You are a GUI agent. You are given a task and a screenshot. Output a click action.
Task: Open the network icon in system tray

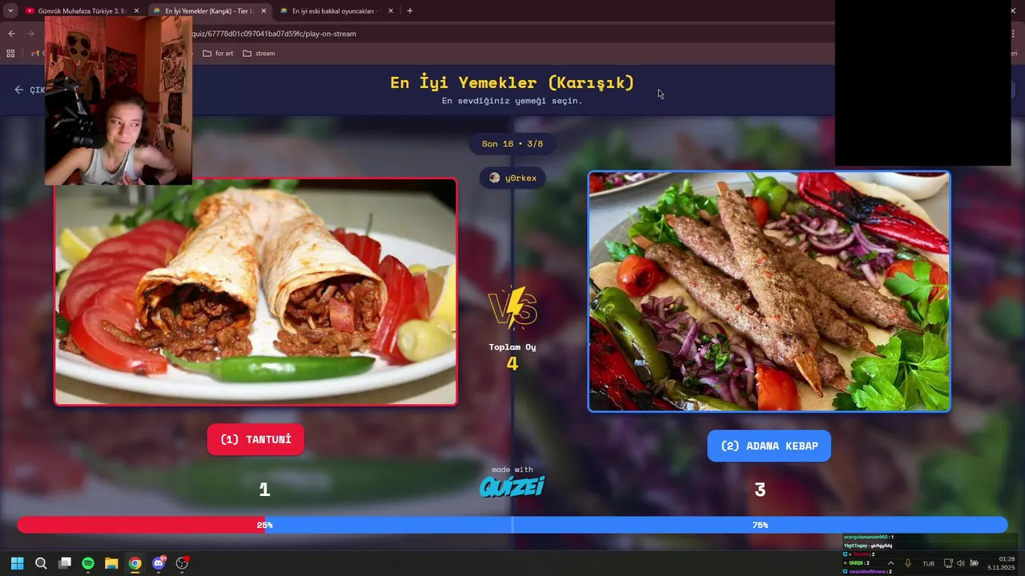tap(948, 563)
